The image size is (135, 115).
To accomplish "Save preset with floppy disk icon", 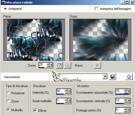I will click(x=113, y=77).
